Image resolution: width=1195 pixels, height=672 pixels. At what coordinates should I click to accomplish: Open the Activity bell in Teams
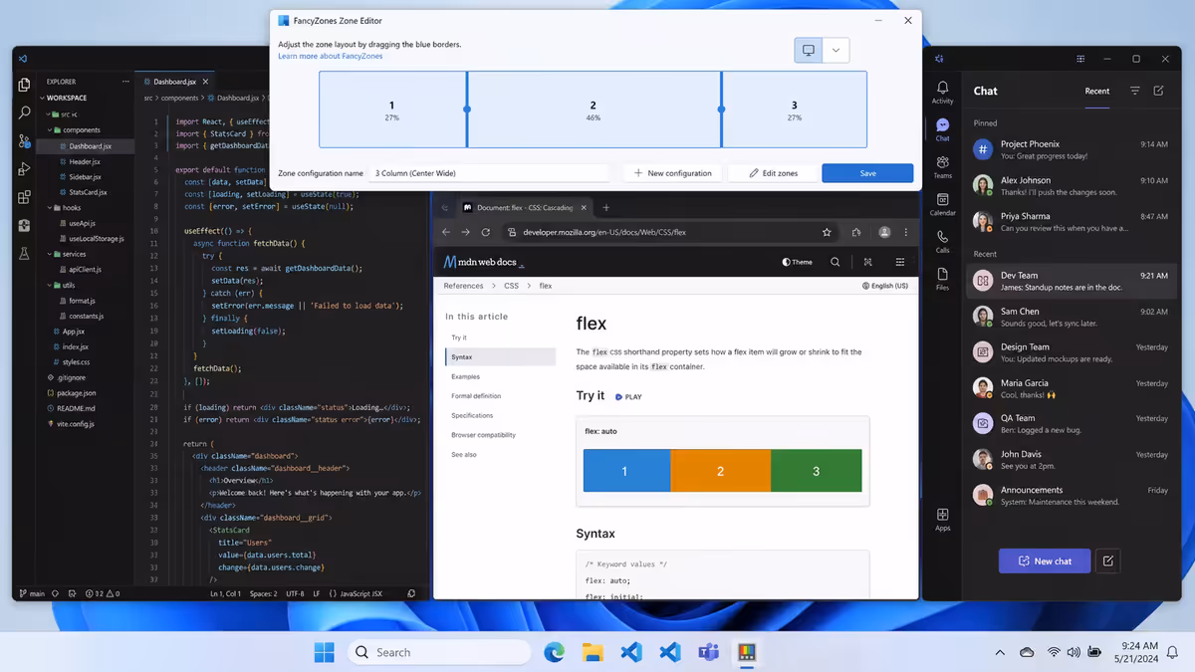tap(942, 93)
